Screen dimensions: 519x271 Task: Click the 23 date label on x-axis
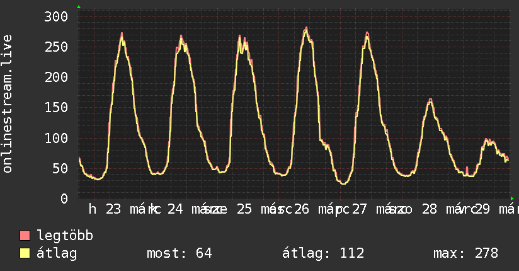pos(113,209)
